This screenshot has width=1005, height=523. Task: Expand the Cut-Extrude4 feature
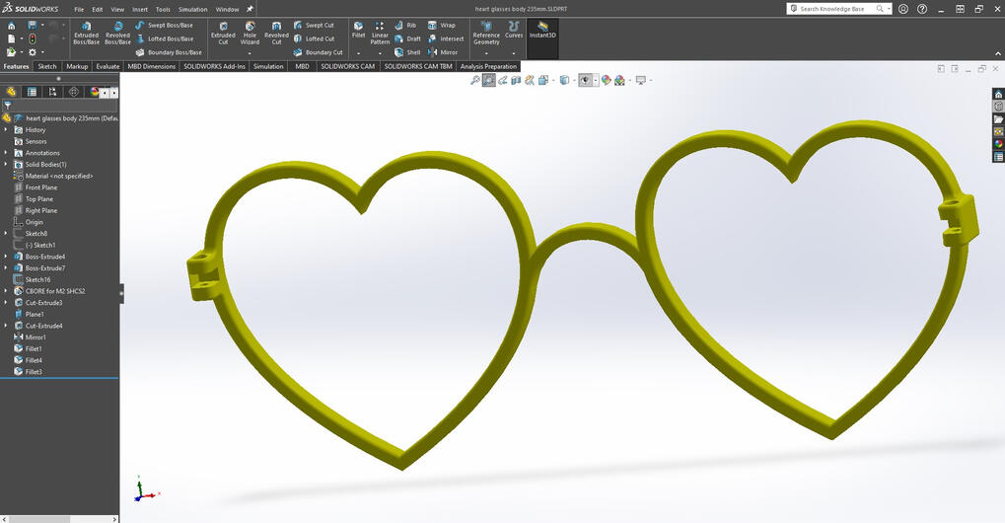tap(6, 326)
